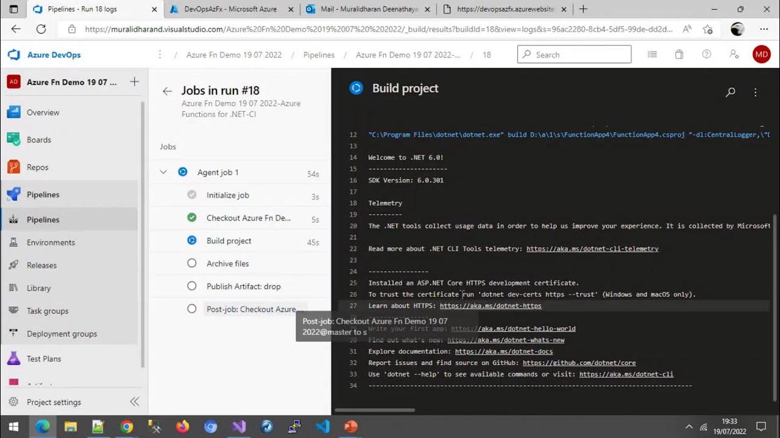The width and height of the screenshot is (780, 438).
Task: Select the Build project step
Action: pos(240,241)
